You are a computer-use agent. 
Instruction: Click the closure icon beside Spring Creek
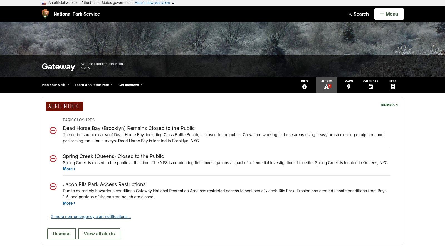(53, 159)
